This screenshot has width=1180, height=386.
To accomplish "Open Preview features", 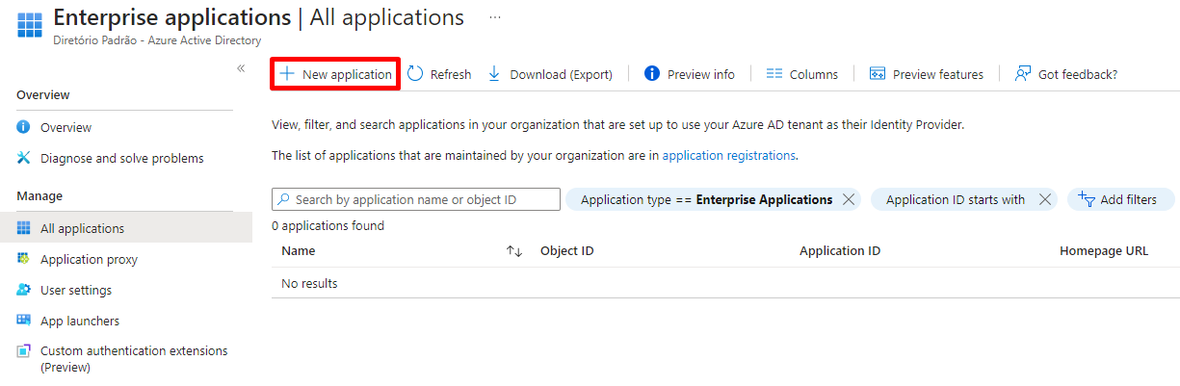I will tap(926, 74).
